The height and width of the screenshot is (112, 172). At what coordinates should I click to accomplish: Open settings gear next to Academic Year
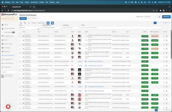coord(159,17)
